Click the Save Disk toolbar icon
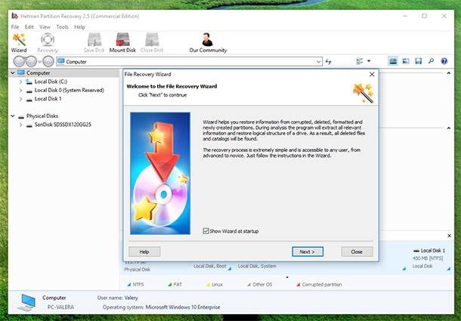Image resolution: width=461 pixels, height=321 pixels. (x=94, y=43)
